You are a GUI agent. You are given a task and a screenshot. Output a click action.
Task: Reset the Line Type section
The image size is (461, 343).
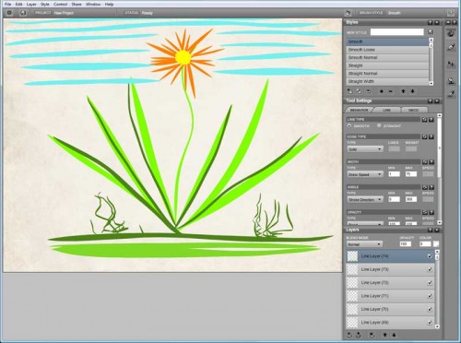click(425, 120)
